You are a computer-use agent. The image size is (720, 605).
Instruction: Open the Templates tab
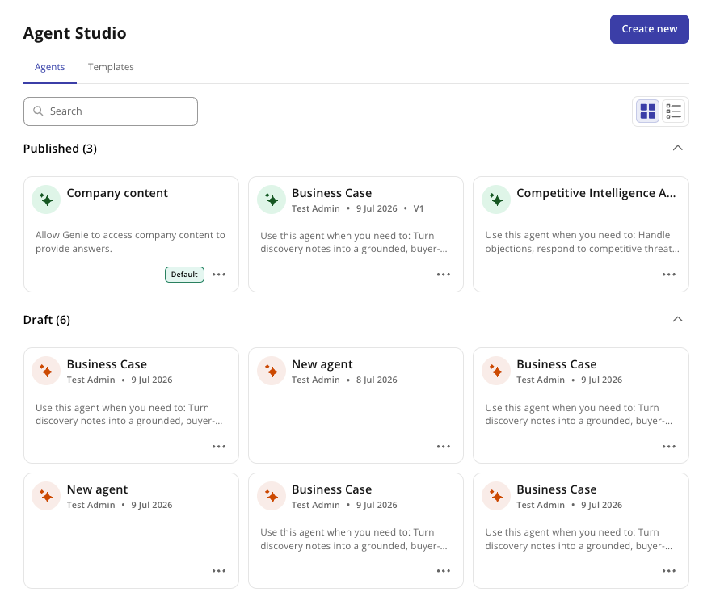pos(111,67)
